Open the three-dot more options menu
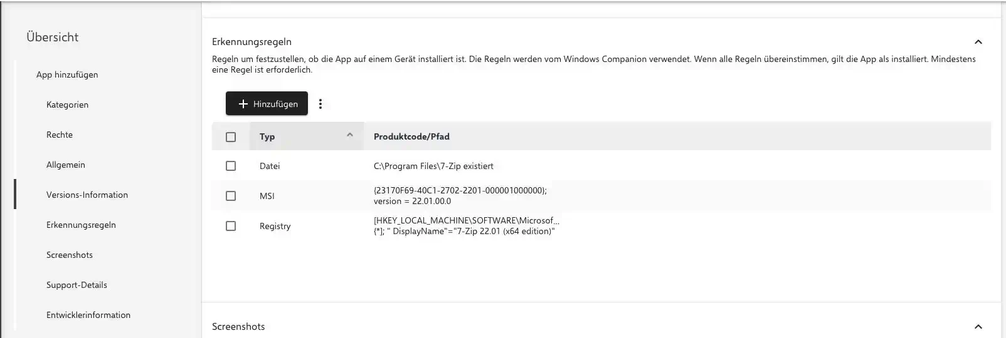This screenshot has height=338, width=1006. click(320, 104)
